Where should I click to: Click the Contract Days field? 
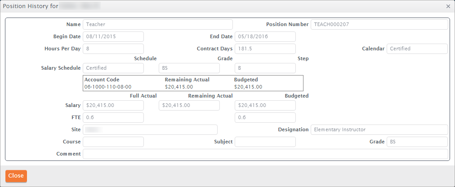click(265, 49)
